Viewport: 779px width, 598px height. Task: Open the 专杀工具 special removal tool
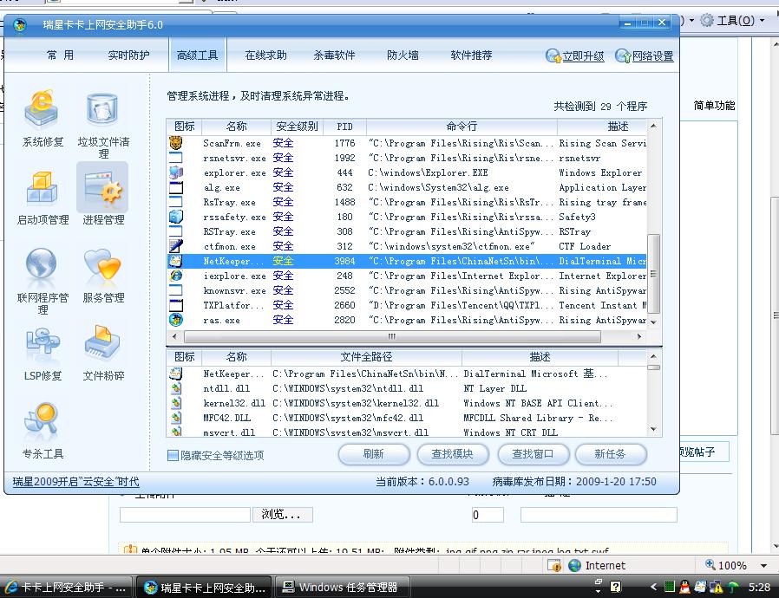point(43,420)
